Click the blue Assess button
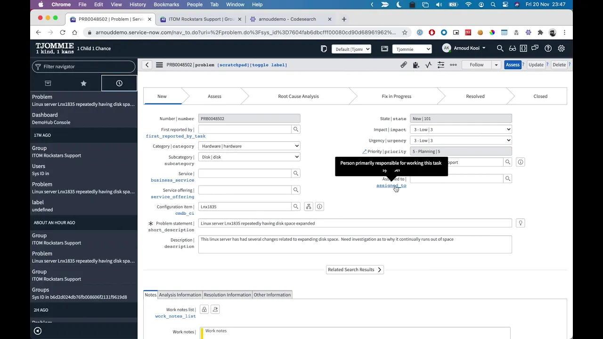 (513, 65)
